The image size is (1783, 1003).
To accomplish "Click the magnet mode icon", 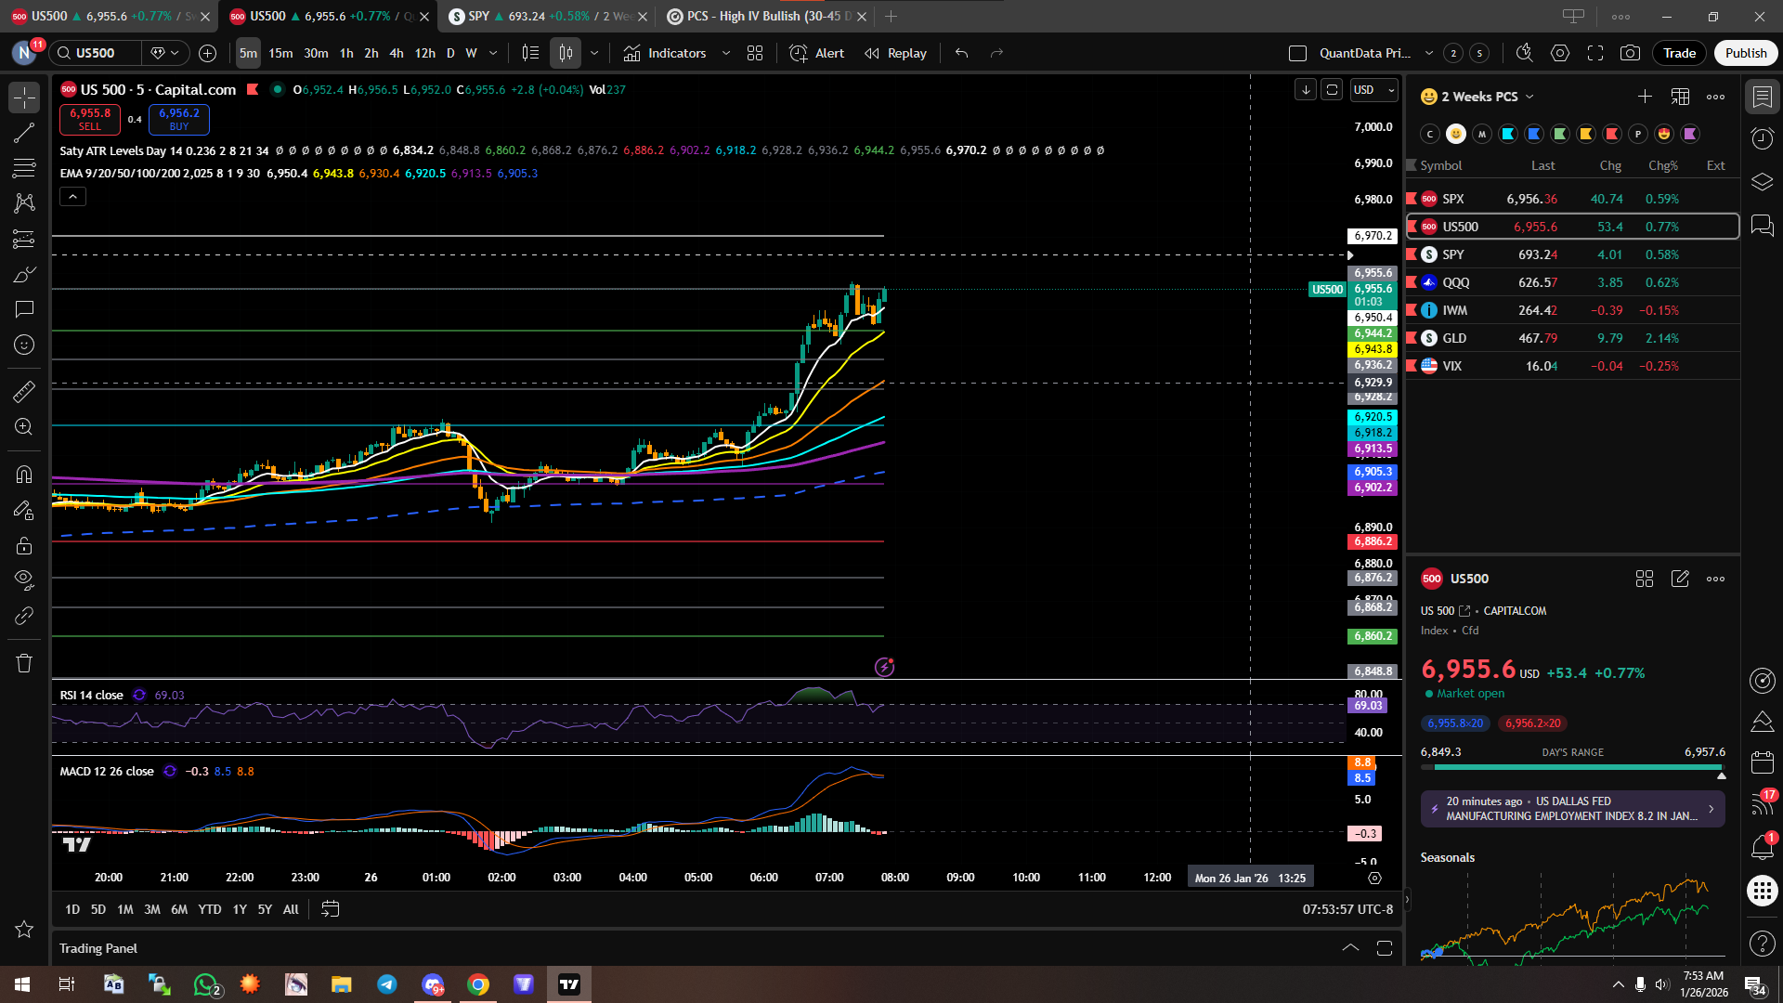I will pos(24,475).
